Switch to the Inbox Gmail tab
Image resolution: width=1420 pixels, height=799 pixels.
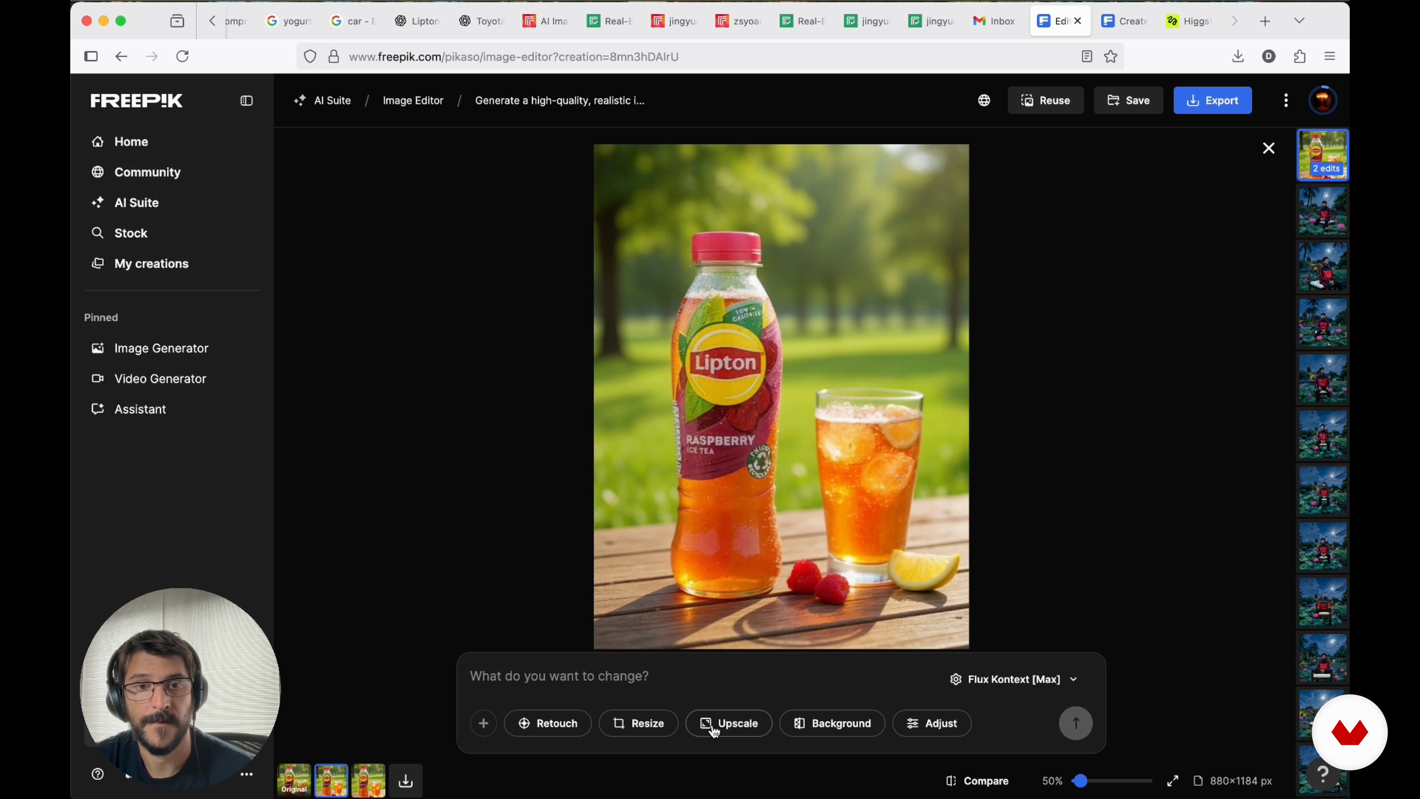994,21
